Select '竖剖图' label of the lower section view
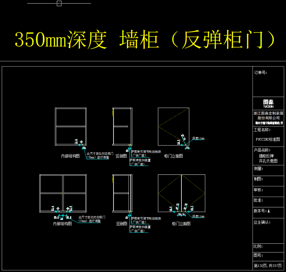 (x=122, y=224)
